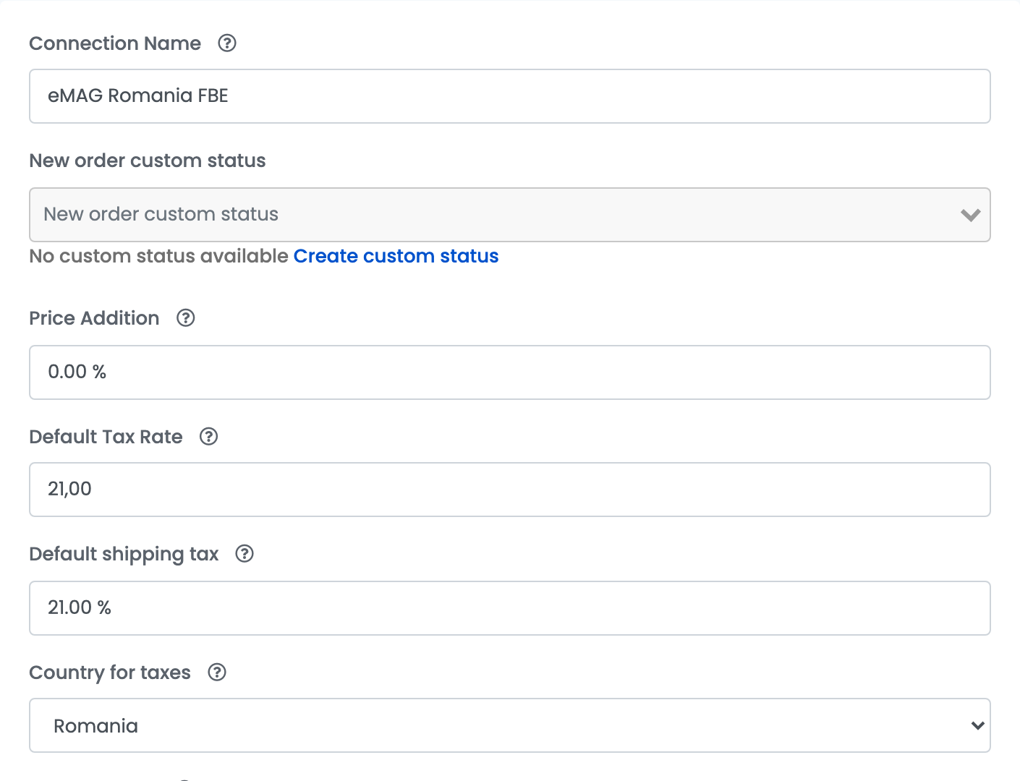Viewport: 1020px width, 781px height.
Task: Focus the Connection Name input field
Action: [x=510, y=96]
